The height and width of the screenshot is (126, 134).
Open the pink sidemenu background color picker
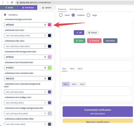49,25
